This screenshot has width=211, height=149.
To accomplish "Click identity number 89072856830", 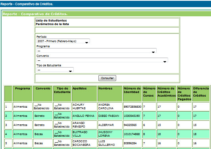I will [x=132, y=106].
